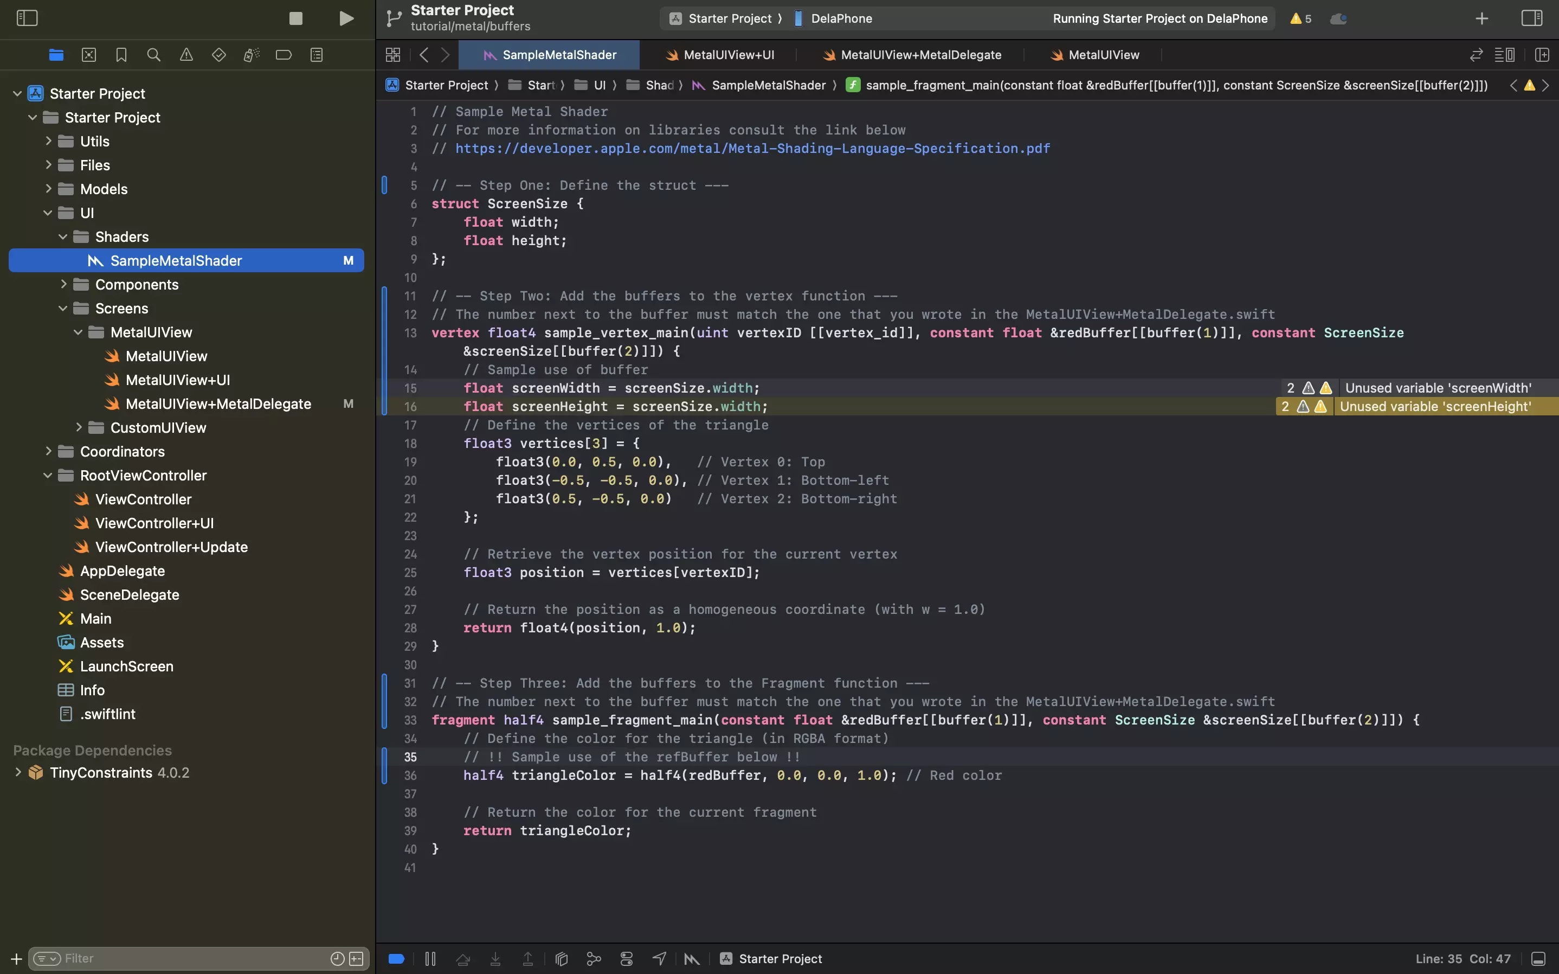Open the Bookmark navigator
Image resolution: width=1559 pixels, height=974 pixels.
121,55
